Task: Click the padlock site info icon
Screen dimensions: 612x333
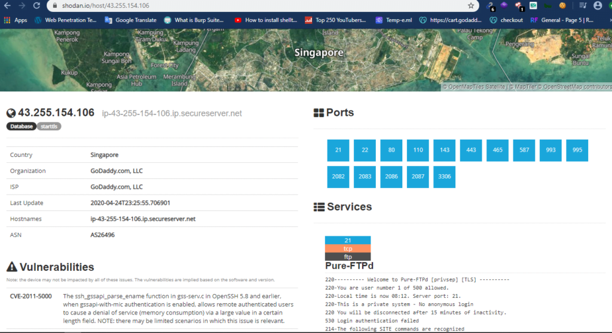Action: (x=55, y=6)
